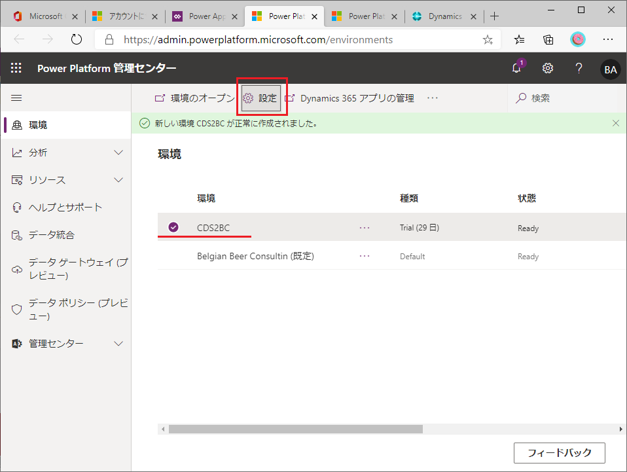Click the scrollbar right arrow
Image resolution: width=627 pixels, height=472 pixels.
tap(620, 429)
